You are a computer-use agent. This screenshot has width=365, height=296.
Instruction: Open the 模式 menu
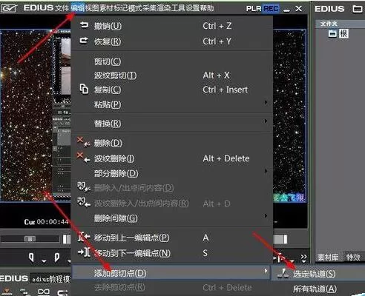[135, 8]
